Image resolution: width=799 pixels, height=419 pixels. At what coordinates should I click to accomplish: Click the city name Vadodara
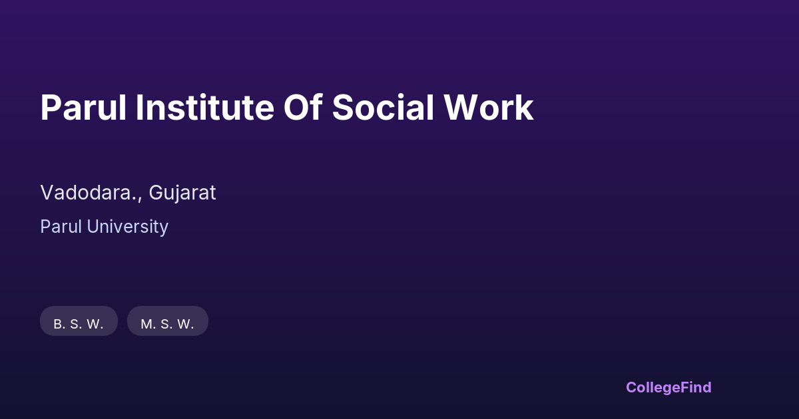click(x=86, y=193)
